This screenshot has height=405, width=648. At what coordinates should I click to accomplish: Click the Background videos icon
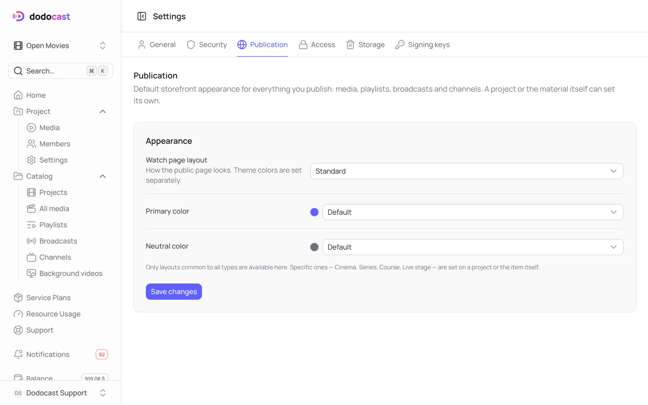click(31, 273)
